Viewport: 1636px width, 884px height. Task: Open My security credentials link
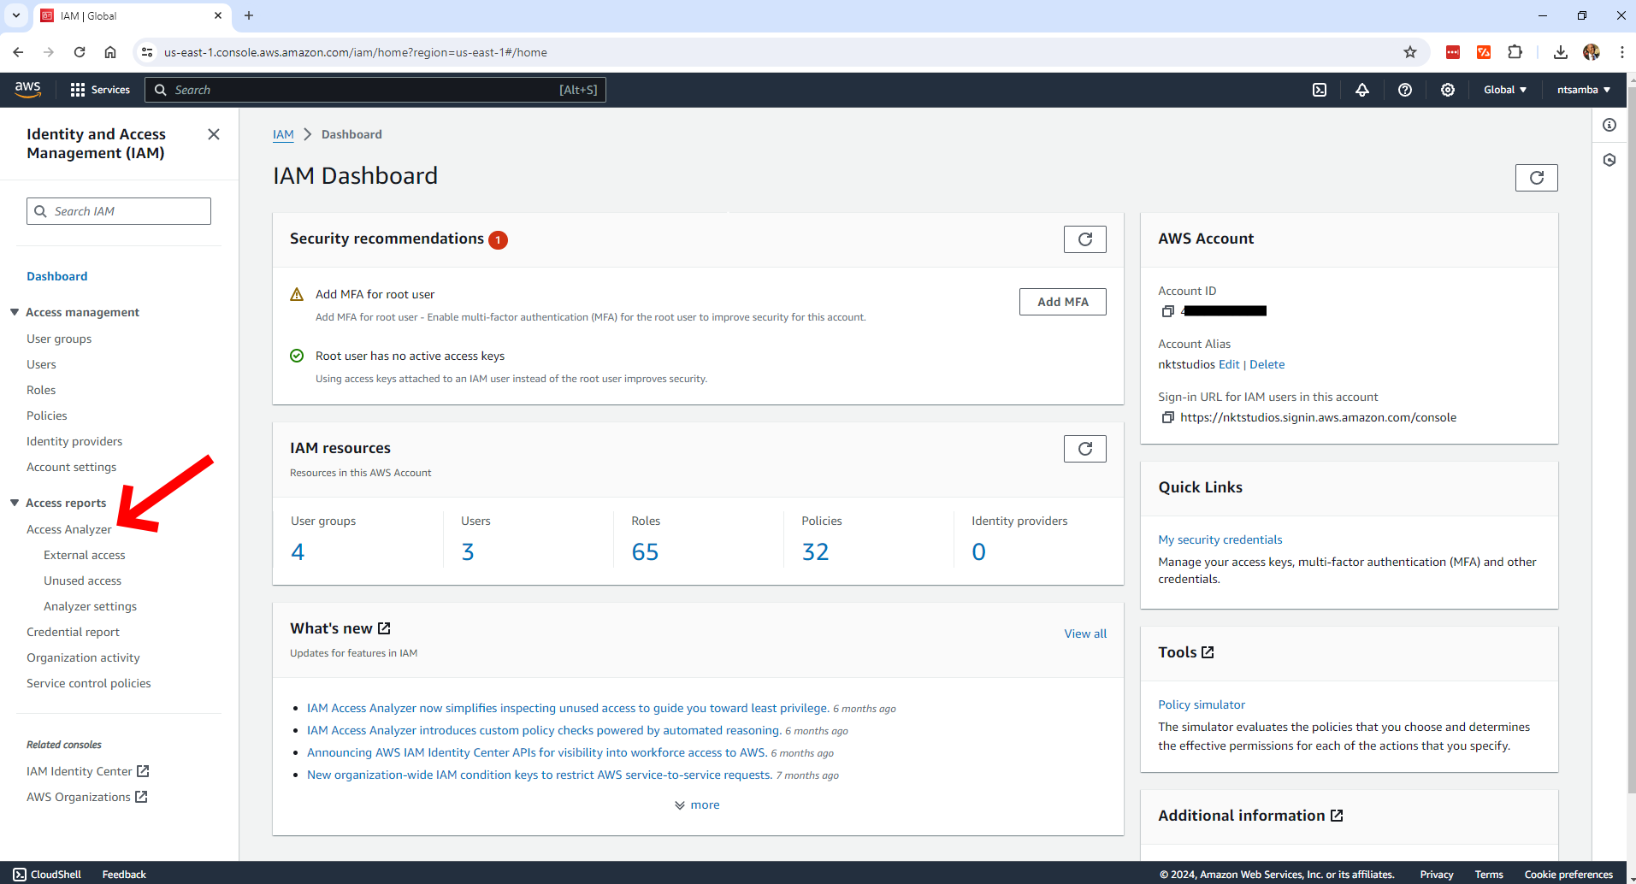pyautogui.click(x=1220, y=539)
